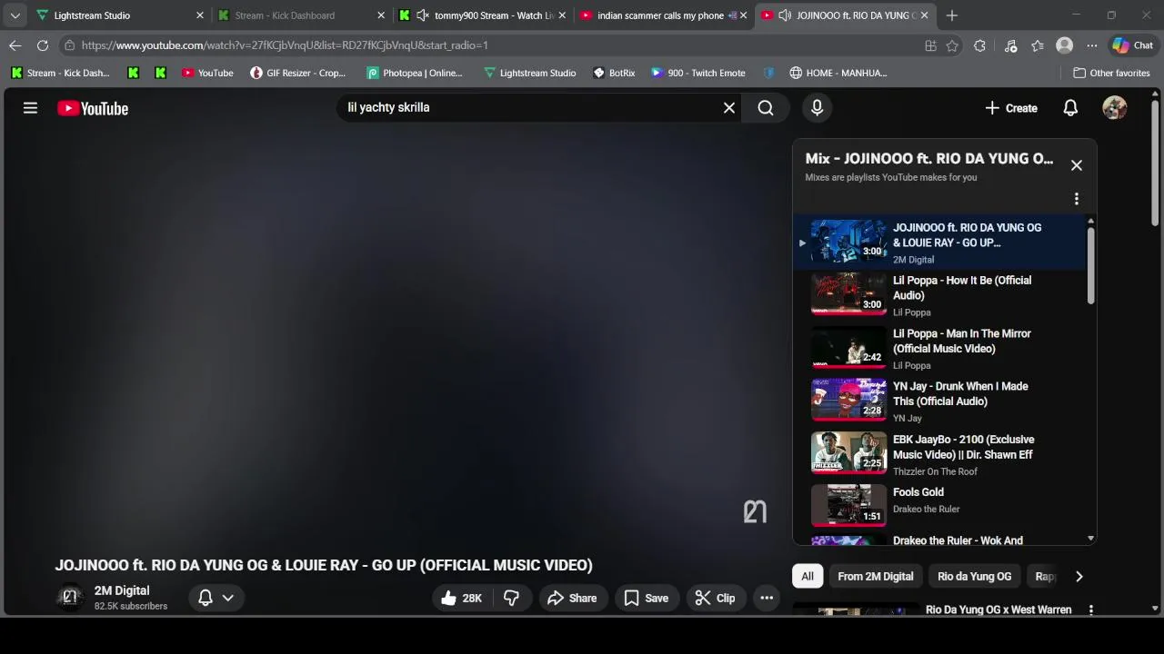1164x654 pixels.
Task: Switch to tommy900 Stream tab
Action: tap(483, 15)
